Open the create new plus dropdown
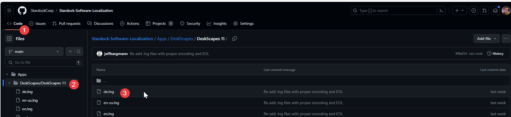This screenshot has width=511, height=117. click(459, 11)
